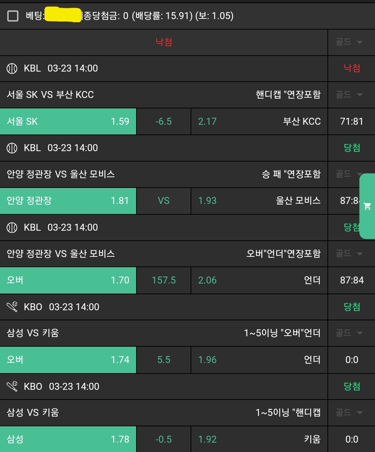The width and height of the screenshot is (375, 452).
Task: Click the -6.5 handicap value cell
Action: click(x=164, y=121)
